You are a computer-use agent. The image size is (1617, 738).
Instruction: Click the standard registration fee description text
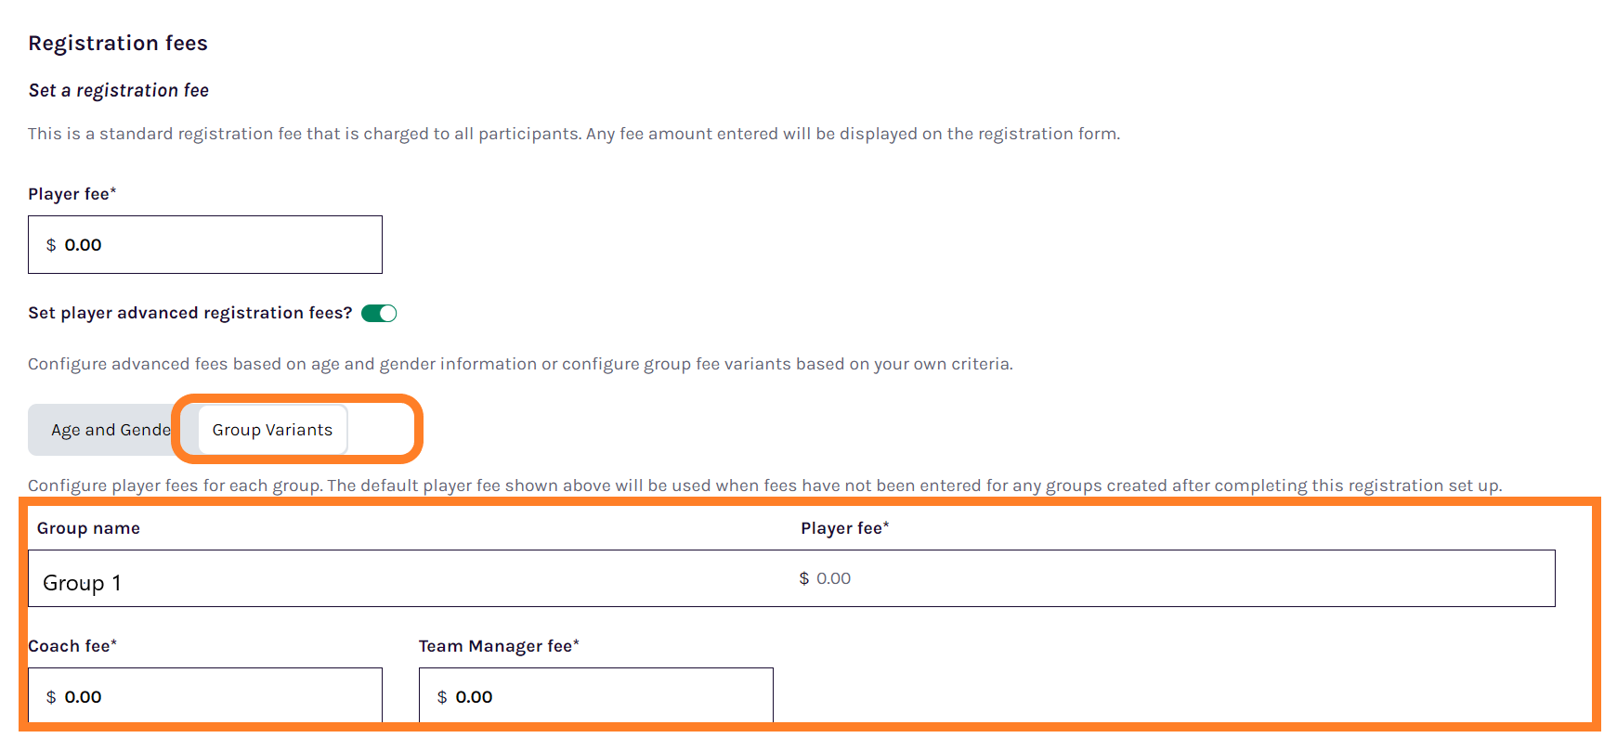573,133
